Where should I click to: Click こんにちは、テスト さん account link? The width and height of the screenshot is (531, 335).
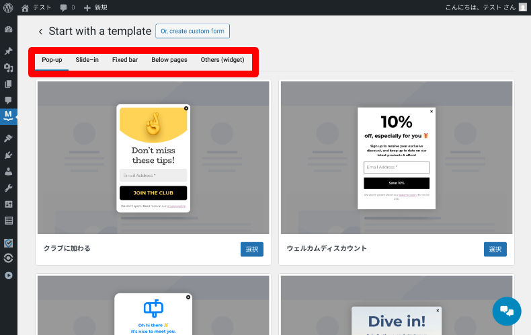point(480,7)
